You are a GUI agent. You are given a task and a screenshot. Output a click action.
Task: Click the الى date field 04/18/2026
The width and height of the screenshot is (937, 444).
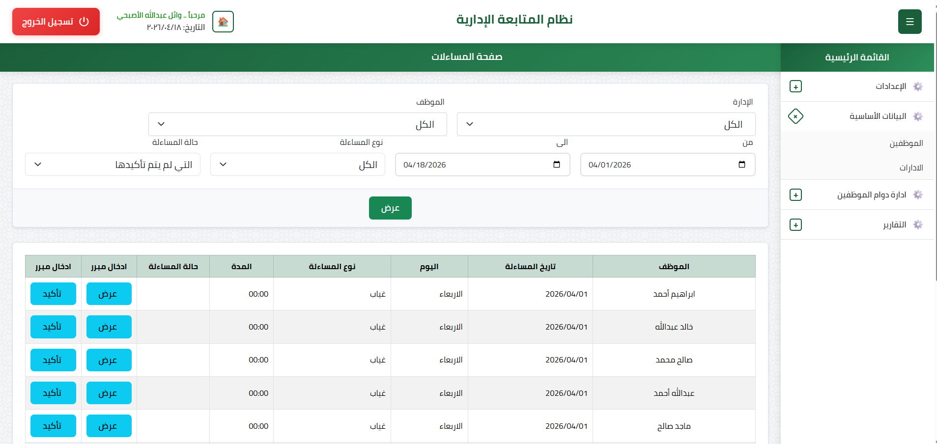pyautogui.click(x=483, y=165)
